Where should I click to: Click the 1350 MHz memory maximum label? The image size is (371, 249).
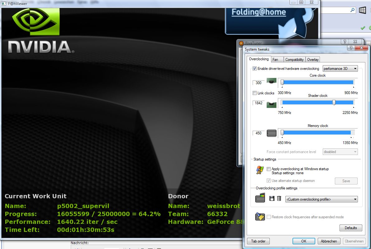pyautogui.click(x=350, y=143)
